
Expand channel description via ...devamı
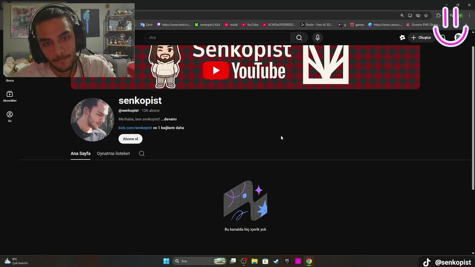point(169,119)
